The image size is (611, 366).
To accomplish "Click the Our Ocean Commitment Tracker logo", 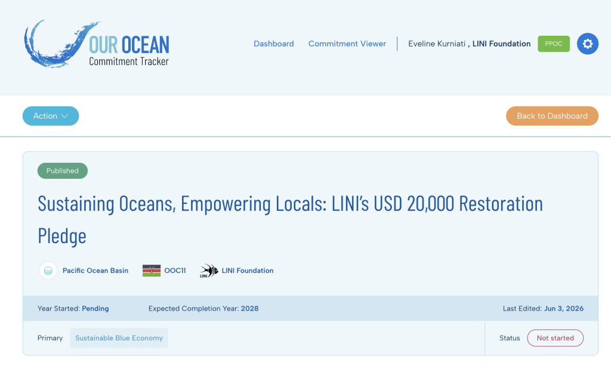I will pos(97,44).
